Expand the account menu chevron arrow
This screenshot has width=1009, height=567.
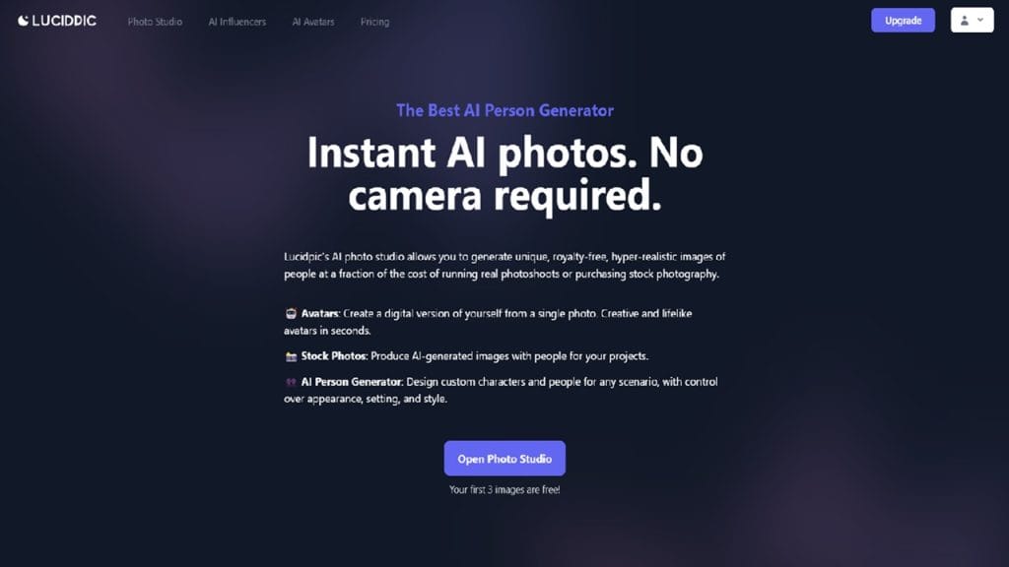click(x=980, y=21)
